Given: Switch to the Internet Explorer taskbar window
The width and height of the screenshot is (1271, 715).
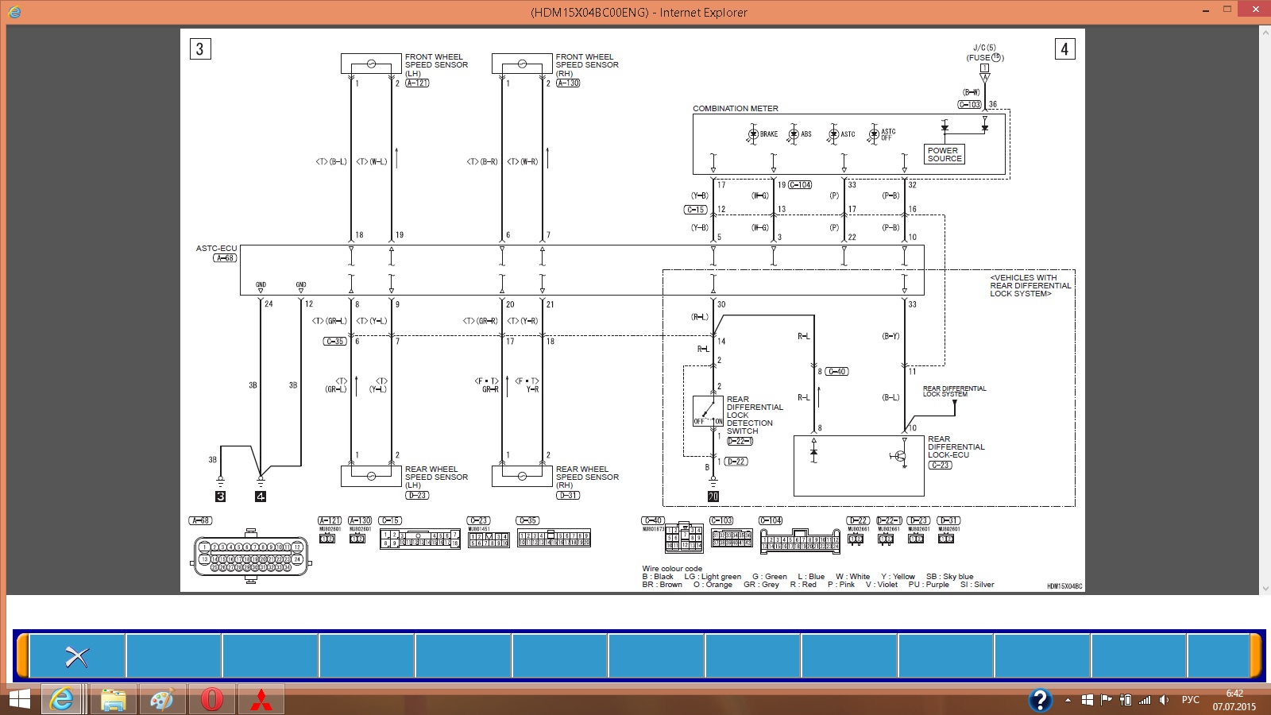Looking at the screenshot, I should pyautogui.click(x=62, y=700).
